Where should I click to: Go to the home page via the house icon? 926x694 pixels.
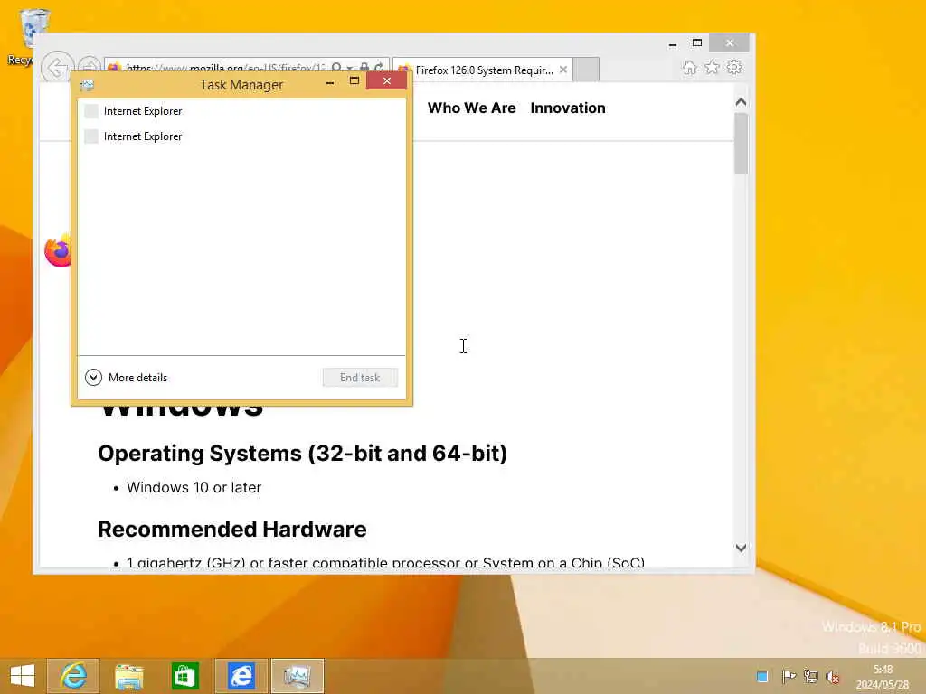coord(690,67)
